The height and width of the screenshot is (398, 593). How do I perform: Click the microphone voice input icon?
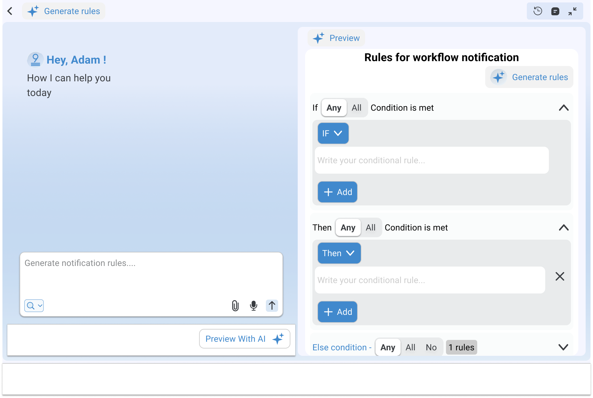coord(253,305)
